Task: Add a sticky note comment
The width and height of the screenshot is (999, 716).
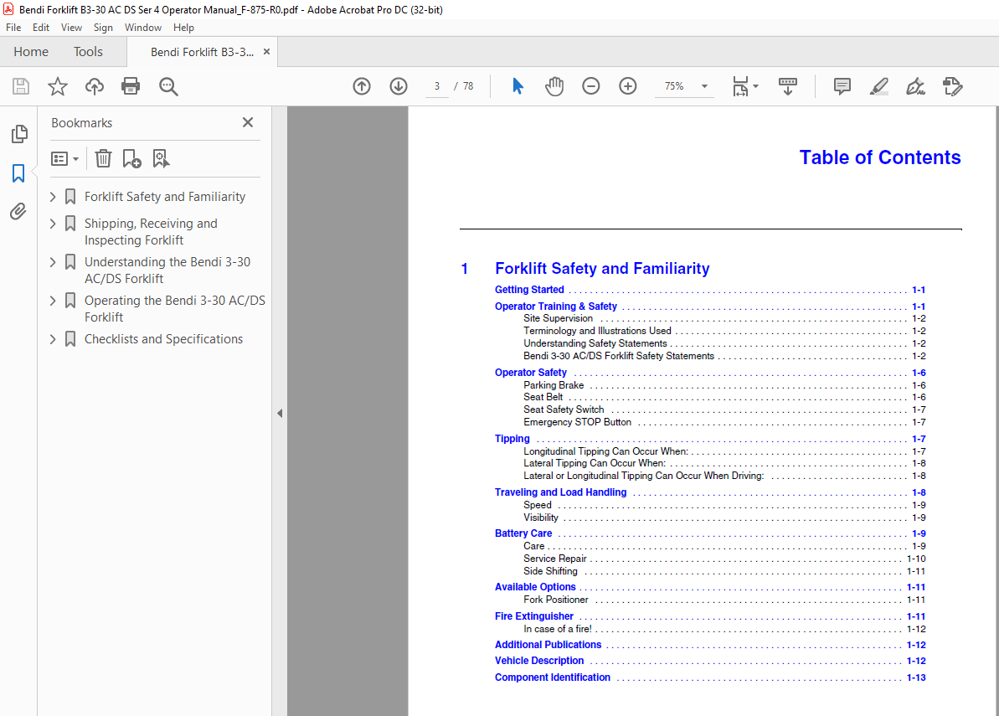Action: tap(842, 86)
